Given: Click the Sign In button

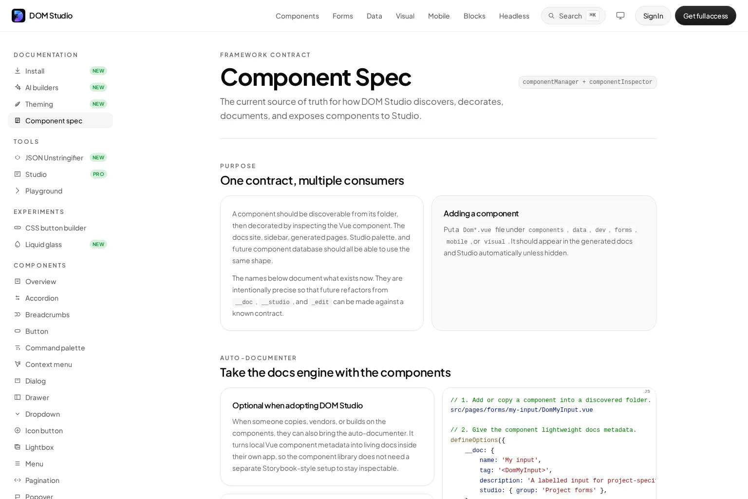Looking at the screenshot, I should 653,16.
